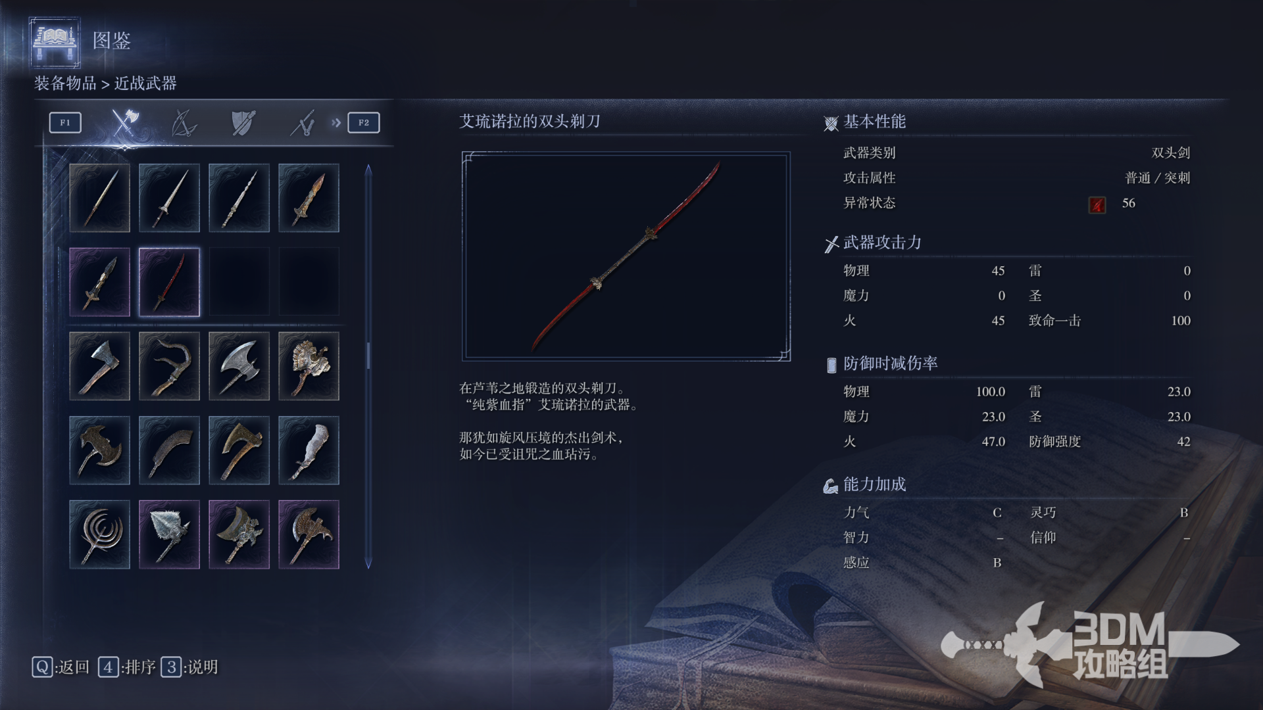
Task: Pick the hand axe icon in third row
Action: [99, 366]
